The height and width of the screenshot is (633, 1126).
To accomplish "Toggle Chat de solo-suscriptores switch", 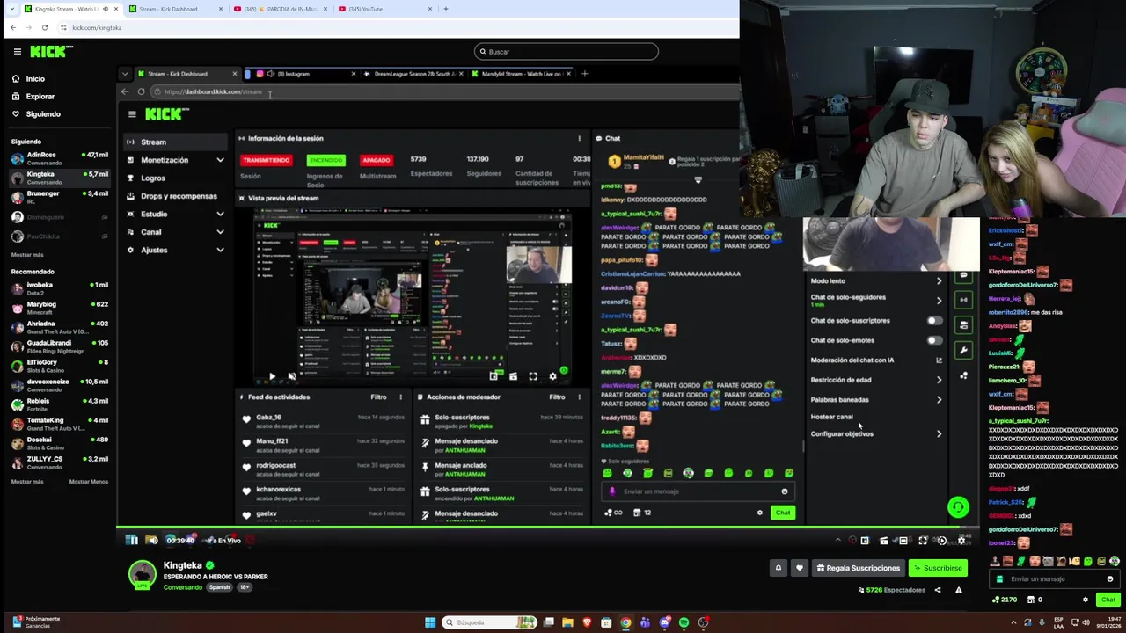I will [x=934, y=321].
